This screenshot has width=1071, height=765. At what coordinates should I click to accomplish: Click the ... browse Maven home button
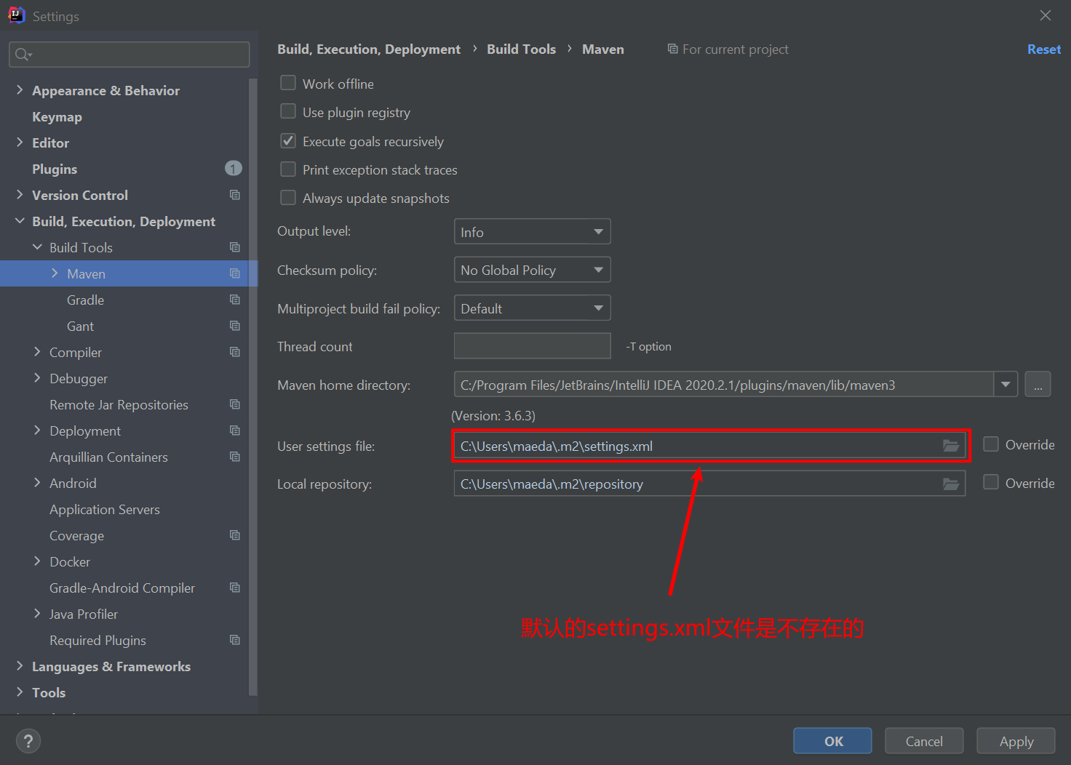tap(1038, 384)
